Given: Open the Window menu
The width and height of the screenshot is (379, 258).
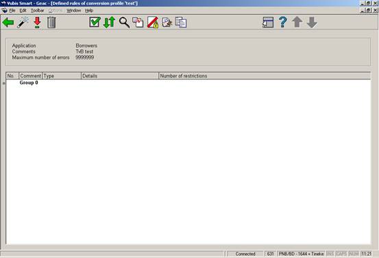Looking at the screenshot, I should [74, 11].
